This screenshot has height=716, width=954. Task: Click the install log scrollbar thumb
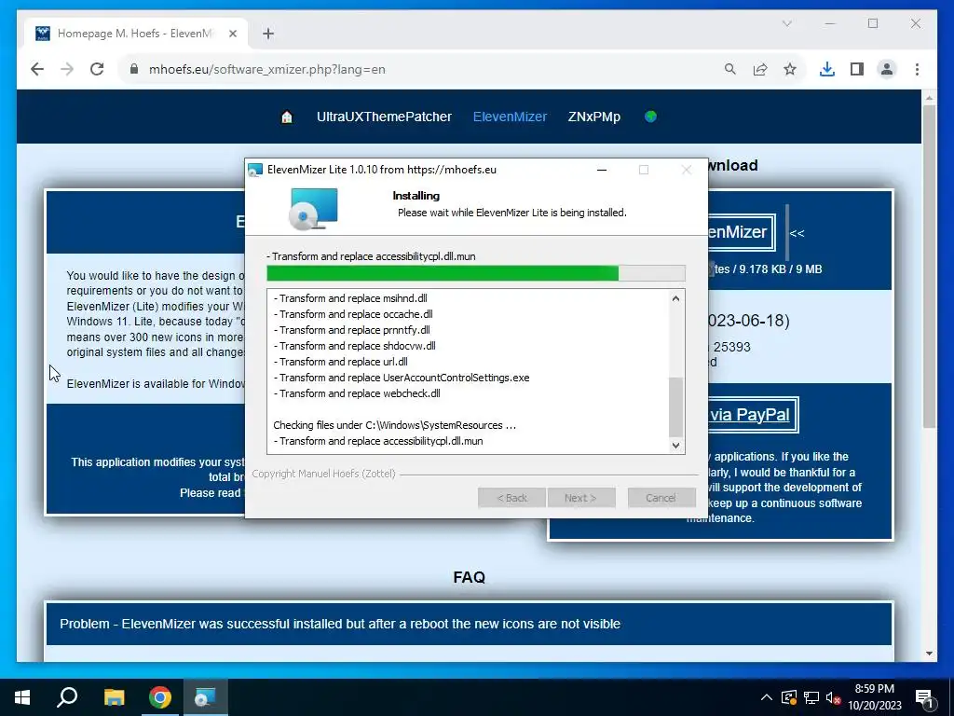tap(676, 406)
